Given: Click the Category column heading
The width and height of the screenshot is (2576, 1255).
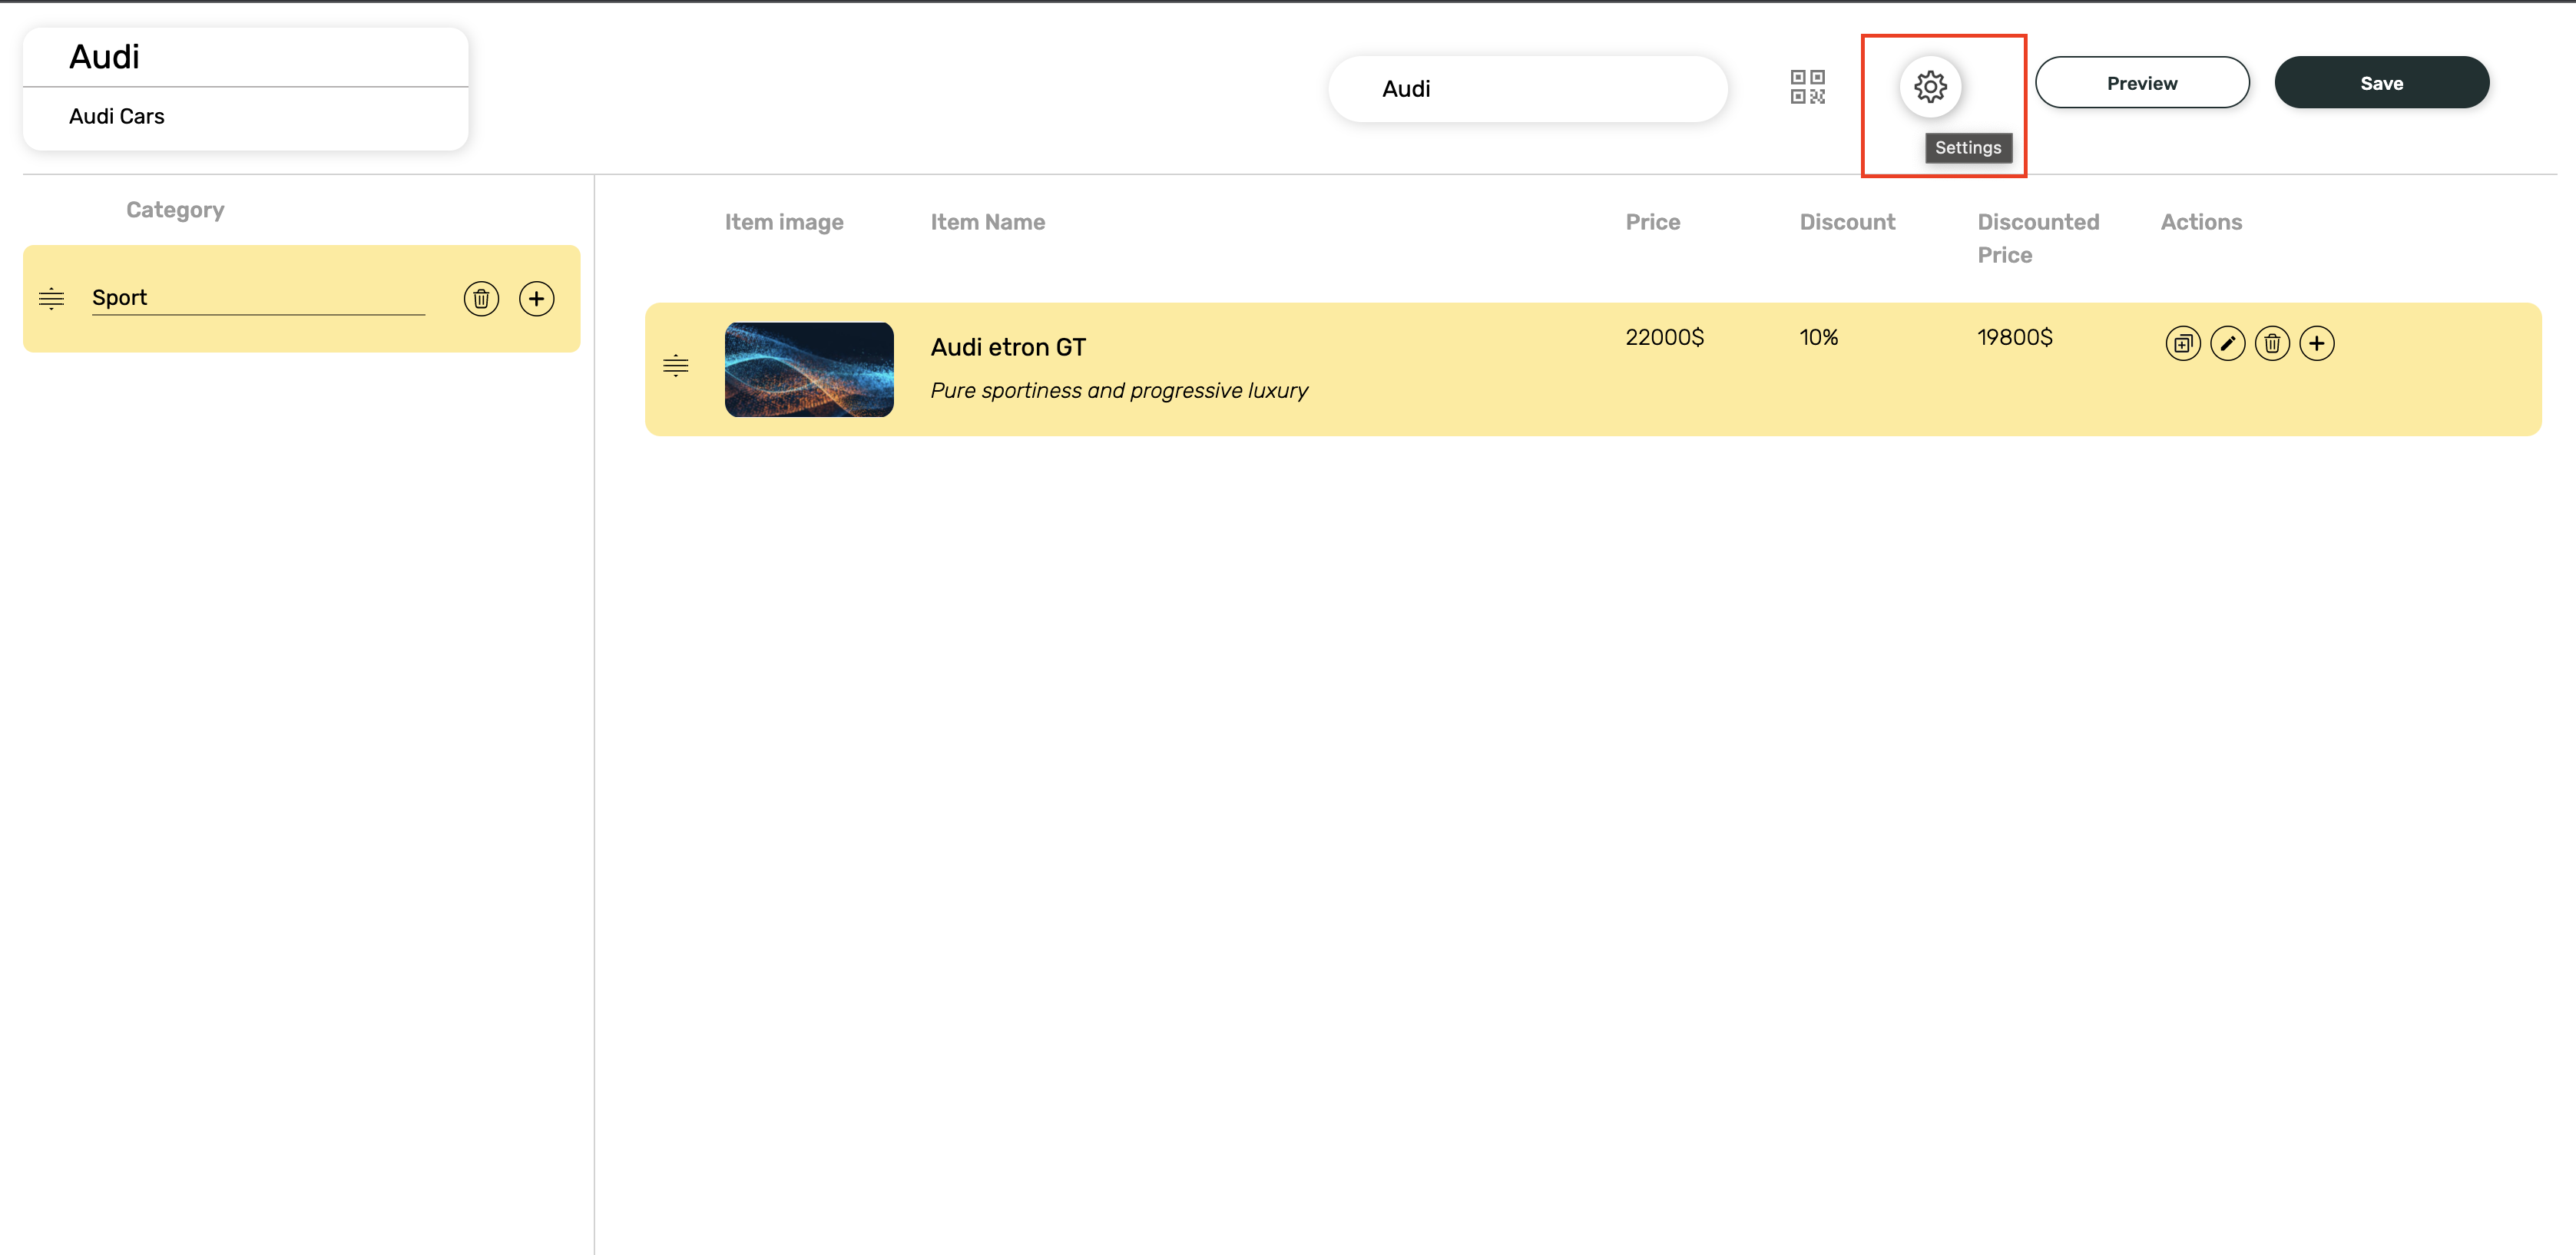Looking at the screenshot, I should (x=175, y=210).
